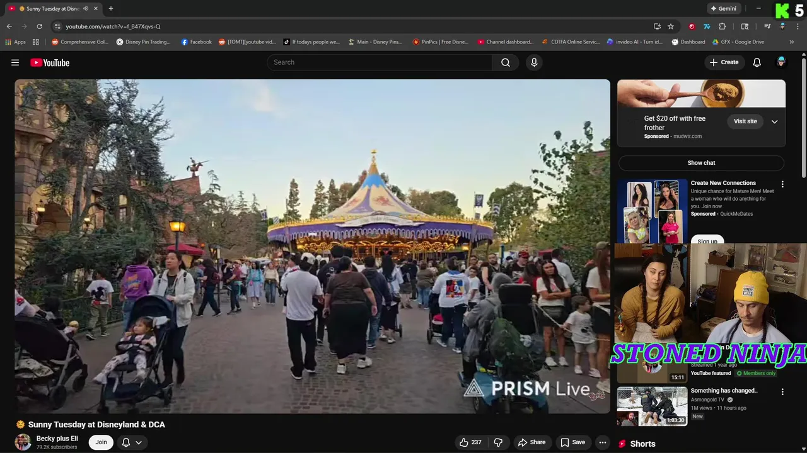Open the mudwtr ad spoon image

701,94
